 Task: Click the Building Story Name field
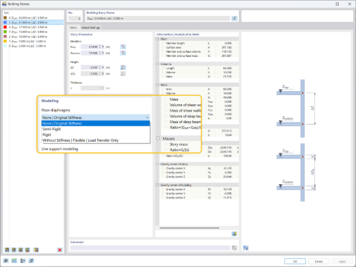click(158, 18)
